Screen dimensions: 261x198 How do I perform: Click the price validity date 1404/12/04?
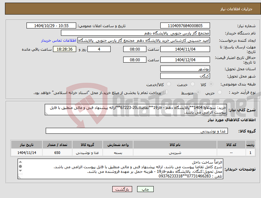click(185, 60)
